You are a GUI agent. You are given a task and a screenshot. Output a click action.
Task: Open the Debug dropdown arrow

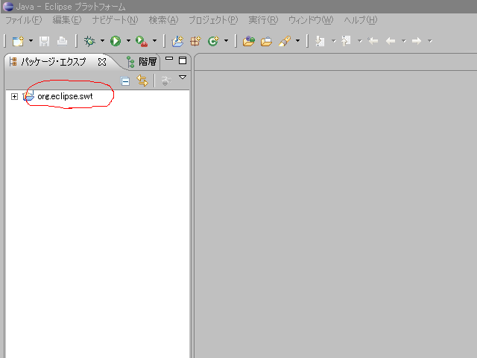102,40
